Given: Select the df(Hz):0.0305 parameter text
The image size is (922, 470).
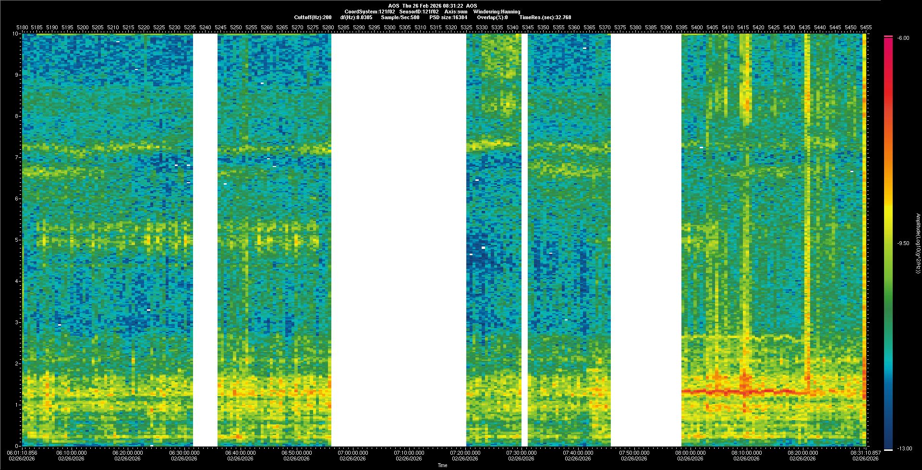Looking at the screenshot, I should [356, 17].
